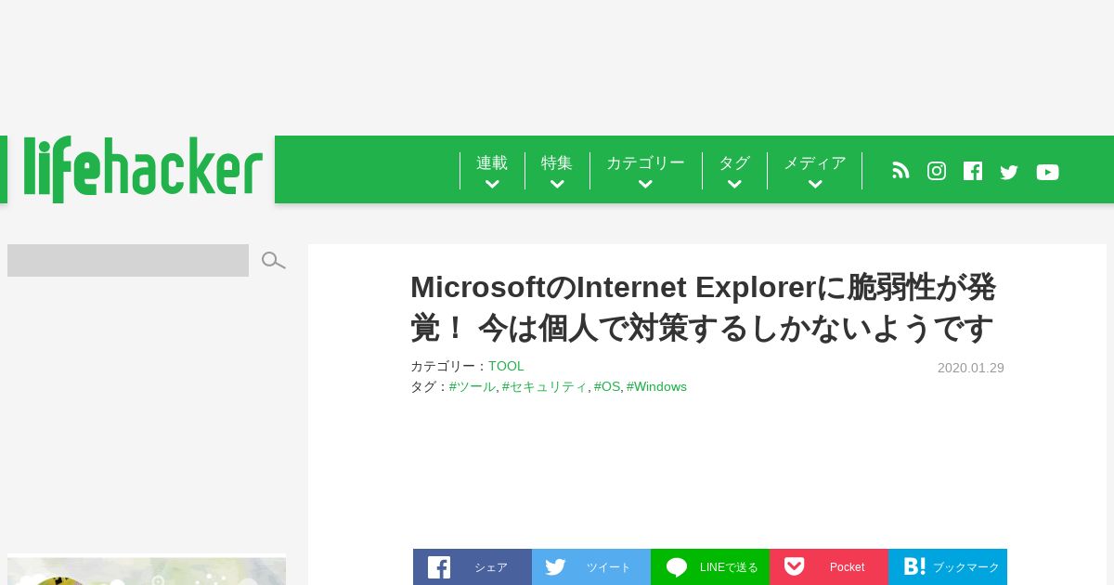Click the search magnifier icon
Screen dimensions: 1114x585
pos(273,261)
